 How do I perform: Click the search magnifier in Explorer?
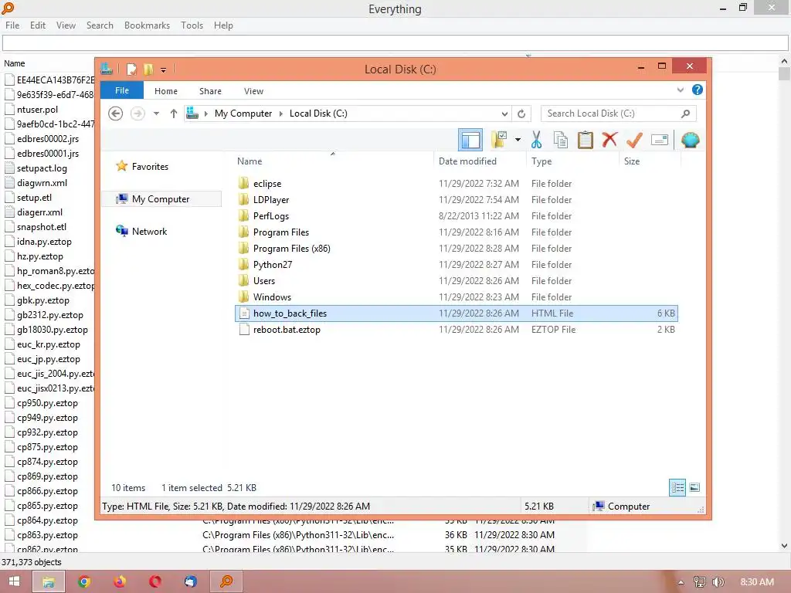click(x=685, y=114)
